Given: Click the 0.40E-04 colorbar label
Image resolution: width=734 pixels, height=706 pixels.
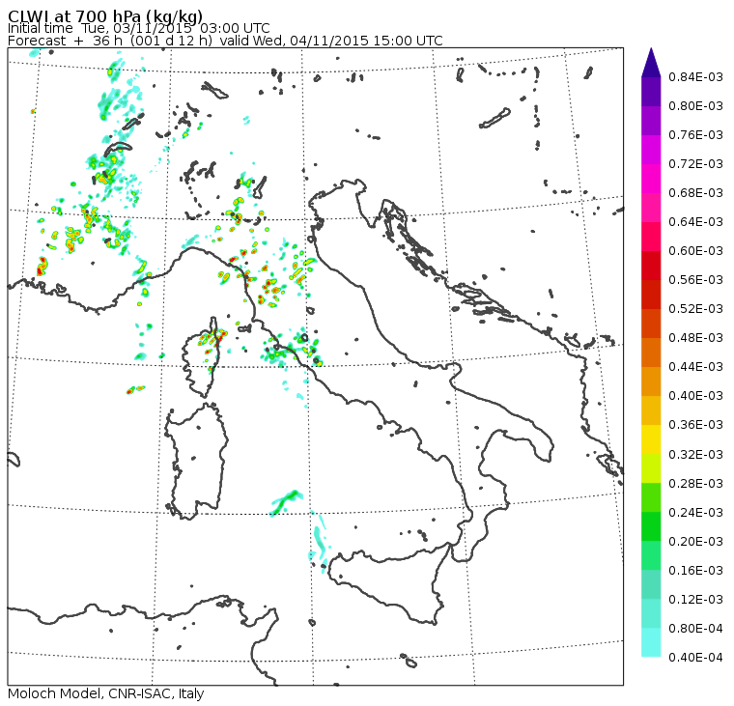Looking at the screenshot, I should [x=695, y=658].
